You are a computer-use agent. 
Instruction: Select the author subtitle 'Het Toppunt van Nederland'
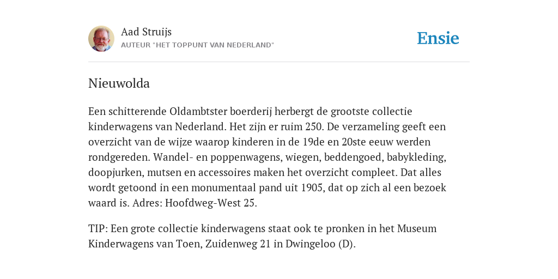tap(197, 45)
